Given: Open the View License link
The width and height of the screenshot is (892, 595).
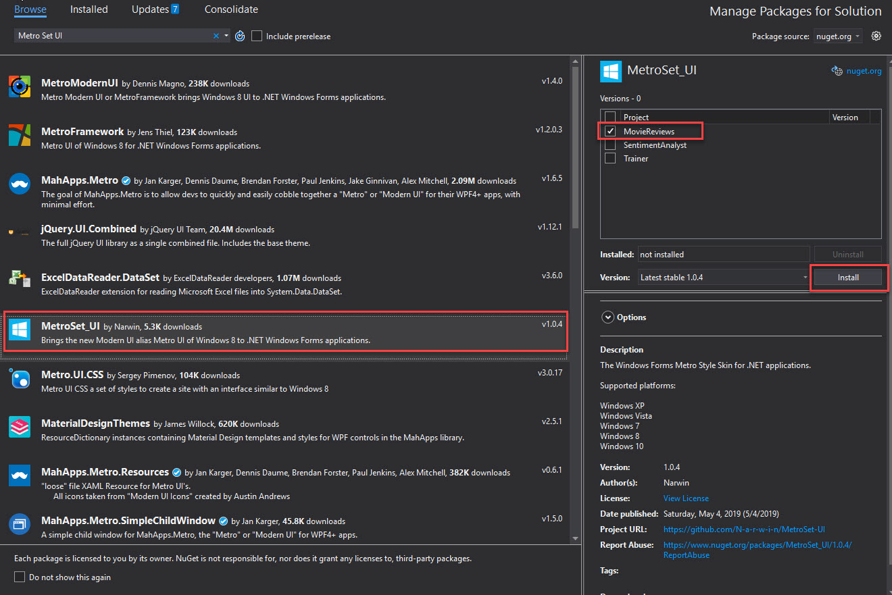Looking at the screenshot, I should [686, 498].
